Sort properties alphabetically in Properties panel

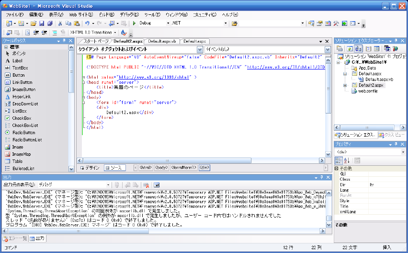[x=347, y=161]
